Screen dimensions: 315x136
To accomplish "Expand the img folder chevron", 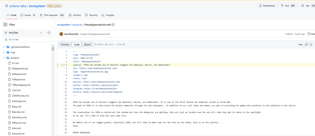I will point(4,52).
